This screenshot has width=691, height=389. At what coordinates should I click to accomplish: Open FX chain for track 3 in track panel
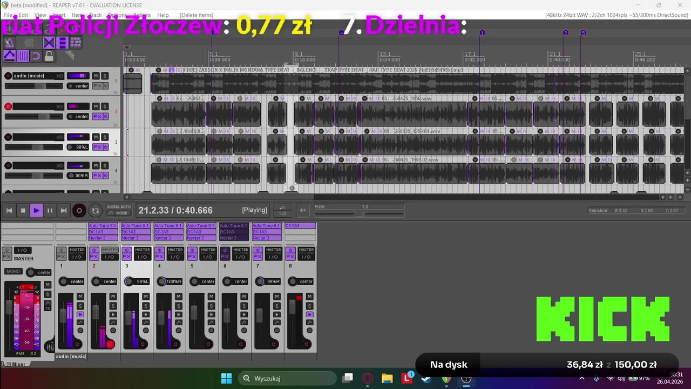97,147
